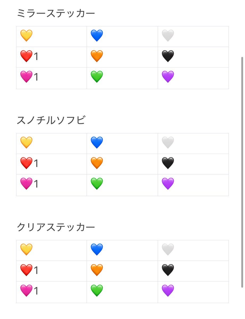The height and width of the screenshot is (319, 245).
Task: Click yellow heart in クリアステッカー table
Action: click(26, 250)
